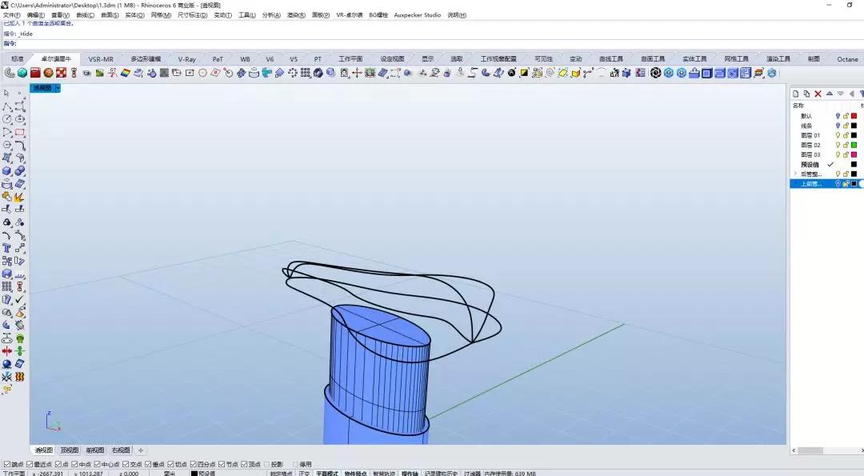This screenshot has width=864, height=476.
Task: Open the 曲面(S) menu
Action: click(110, 15)
